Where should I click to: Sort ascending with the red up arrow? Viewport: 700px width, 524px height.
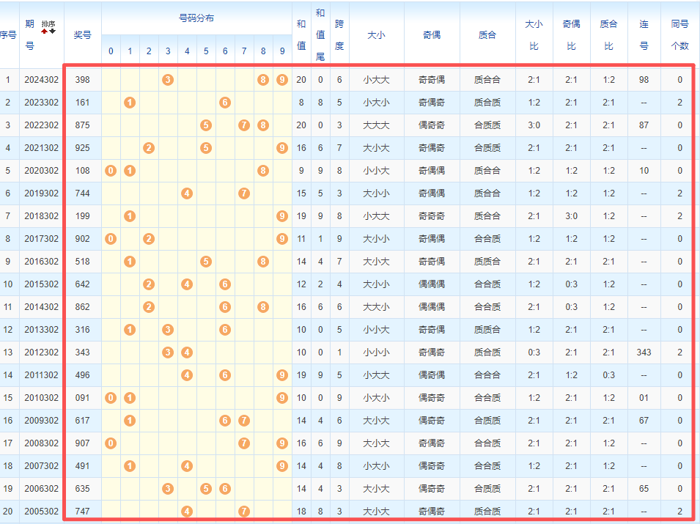pos(44,31)
